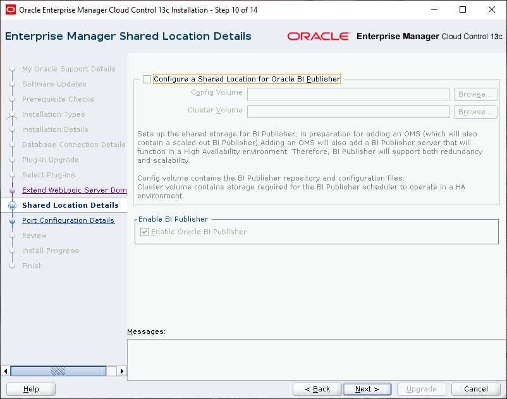Jump to Port Configuration Details step

[68, 220]
